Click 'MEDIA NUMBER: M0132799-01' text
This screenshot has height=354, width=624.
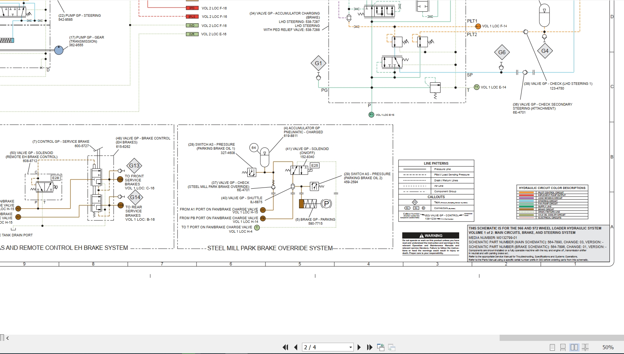(x=493, y=238)
